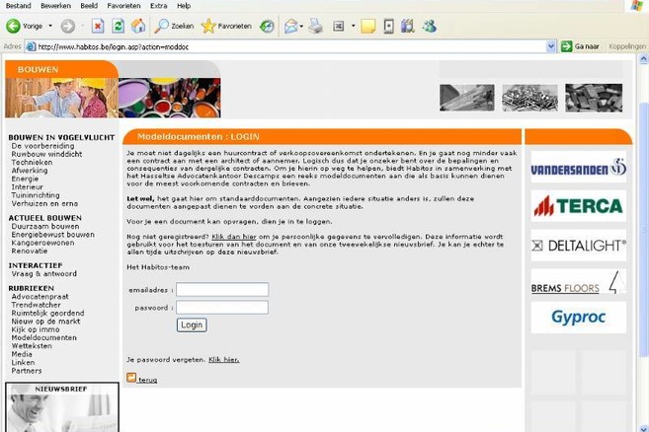The height and width of the screenshot is (432, 649).
Task: Open Modeldocumenten in the Rubrieken sidebar
Action: (x=43, y=337)
